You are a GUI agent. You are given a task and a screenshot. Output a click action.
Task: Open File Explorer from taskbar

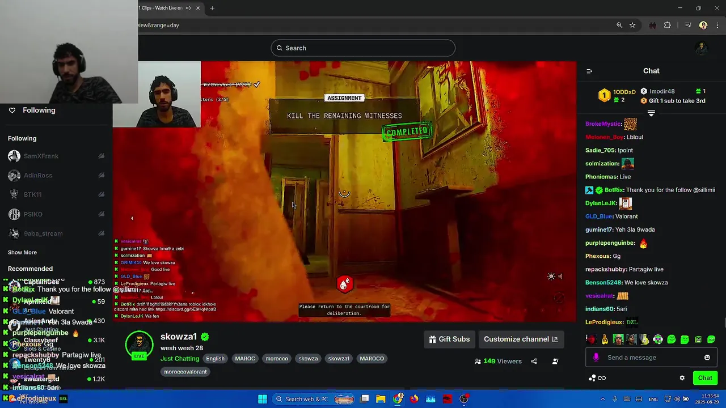tap(381, 399)
